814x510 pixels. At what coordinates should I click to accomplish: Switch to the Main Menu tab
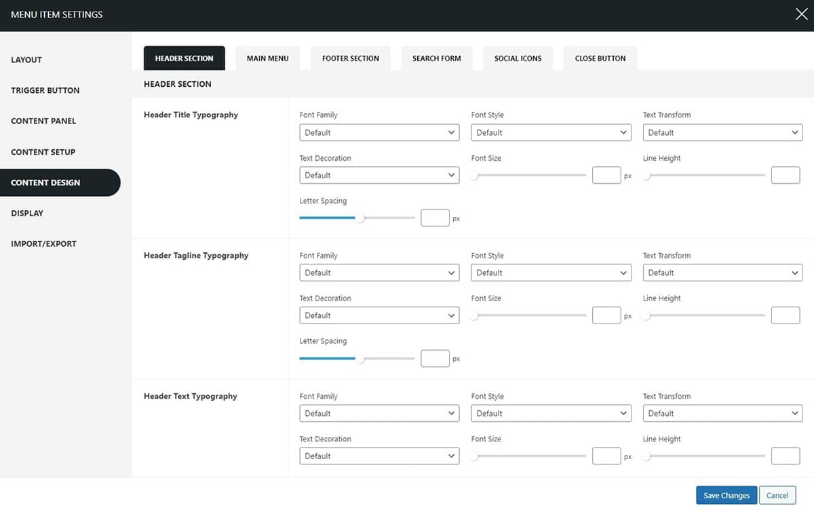267,58
